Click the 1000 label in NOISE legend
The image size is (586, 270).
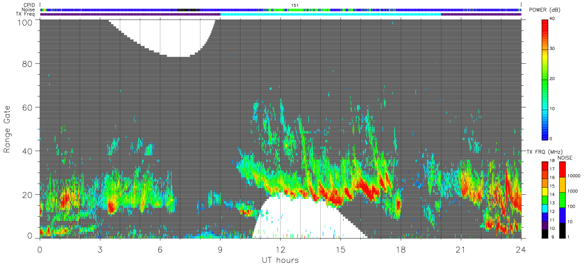point(573,191)
